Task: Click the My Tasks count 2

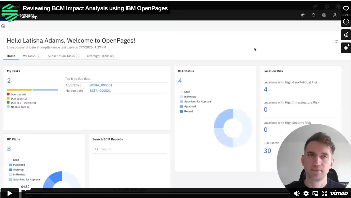Action: 9,81
